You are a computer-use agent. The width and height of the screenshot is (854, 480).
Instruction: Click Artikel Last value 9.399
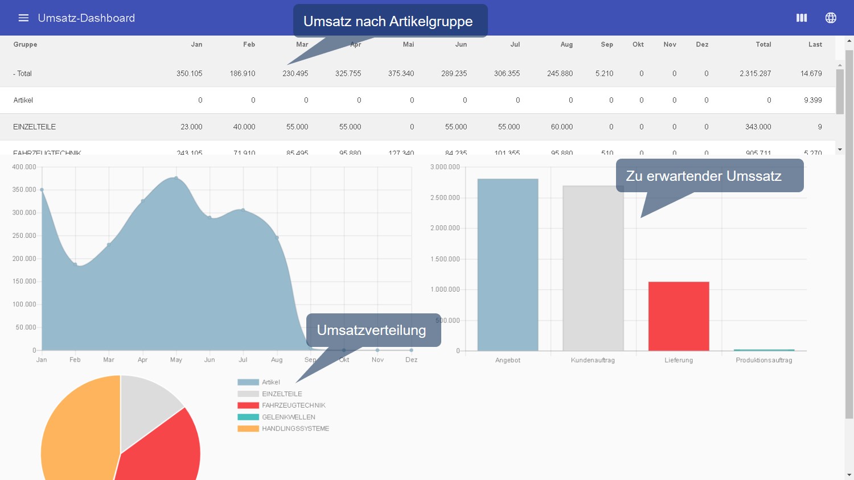tap(813, 100)
